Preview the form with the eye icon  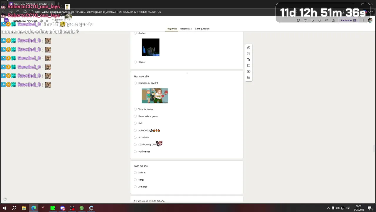coord(305,21)
